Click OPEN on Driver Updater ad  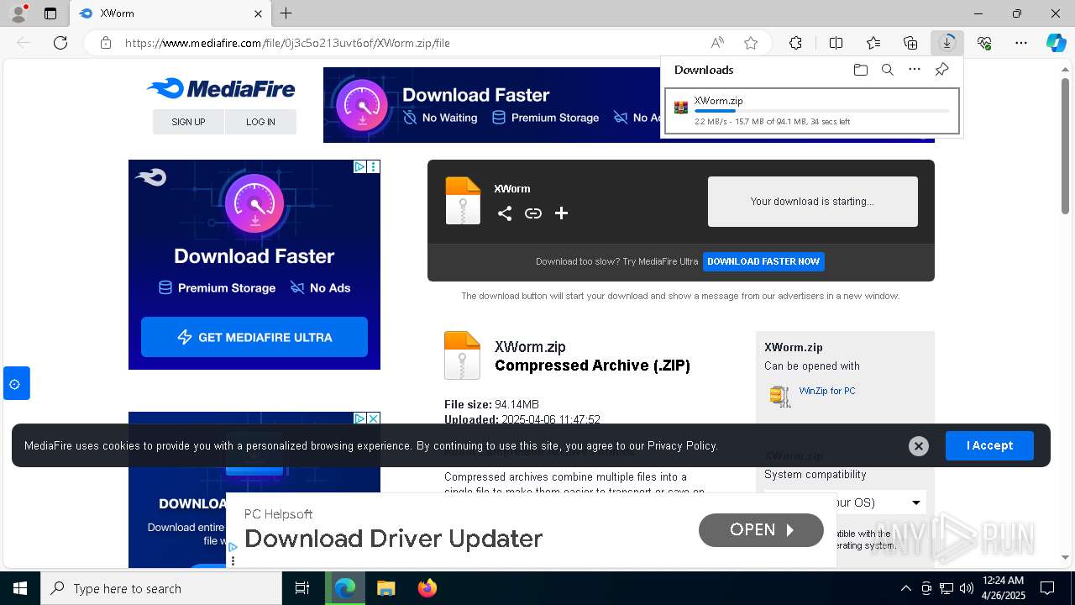coord(761,529)
